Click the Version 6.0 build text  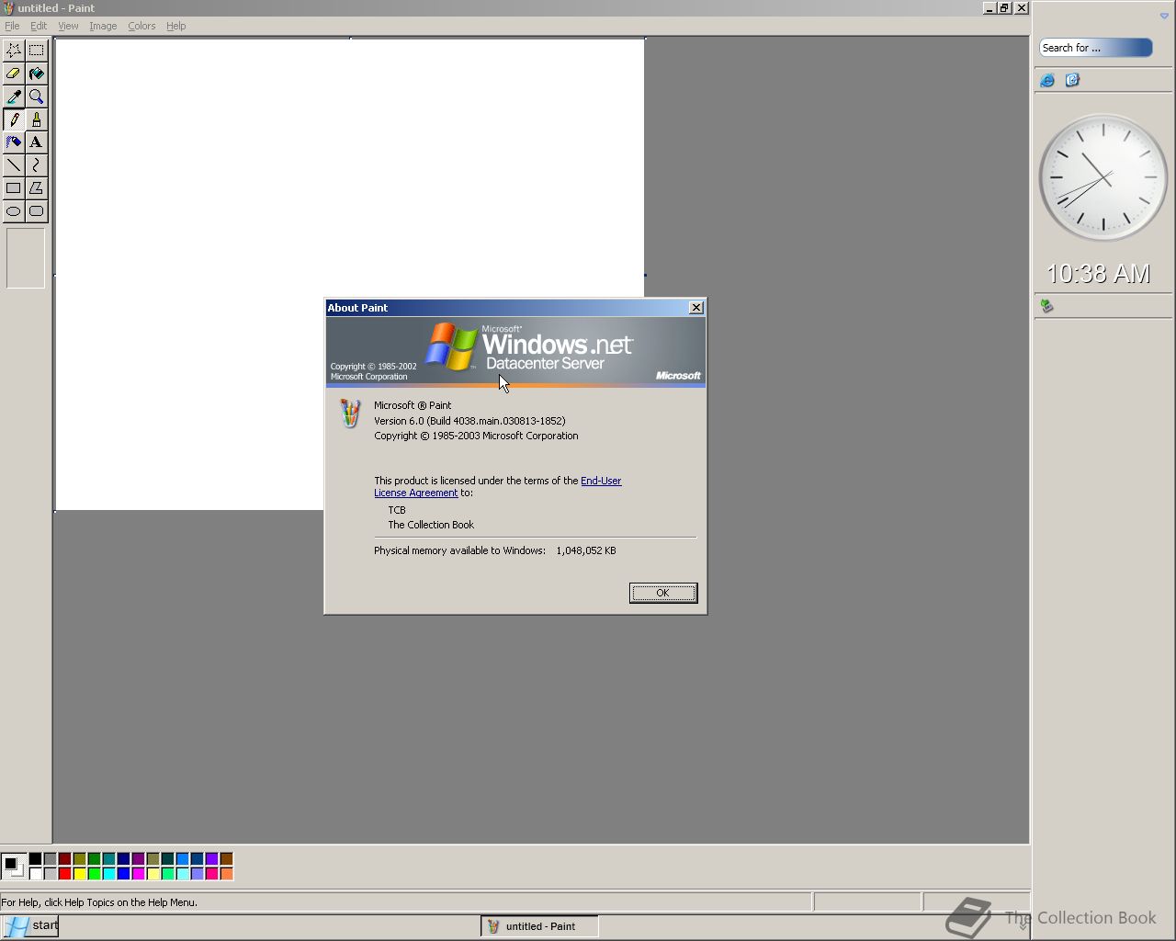(x=469, y=421)
